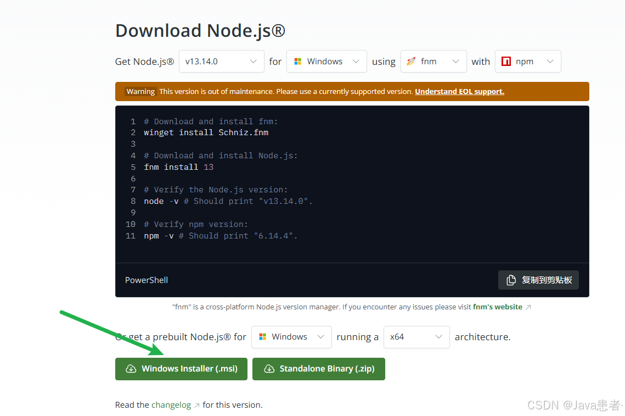This screenshot has width=625, height=416.
Task: Open the npm package manager dropdown
Action: (528, 62)
